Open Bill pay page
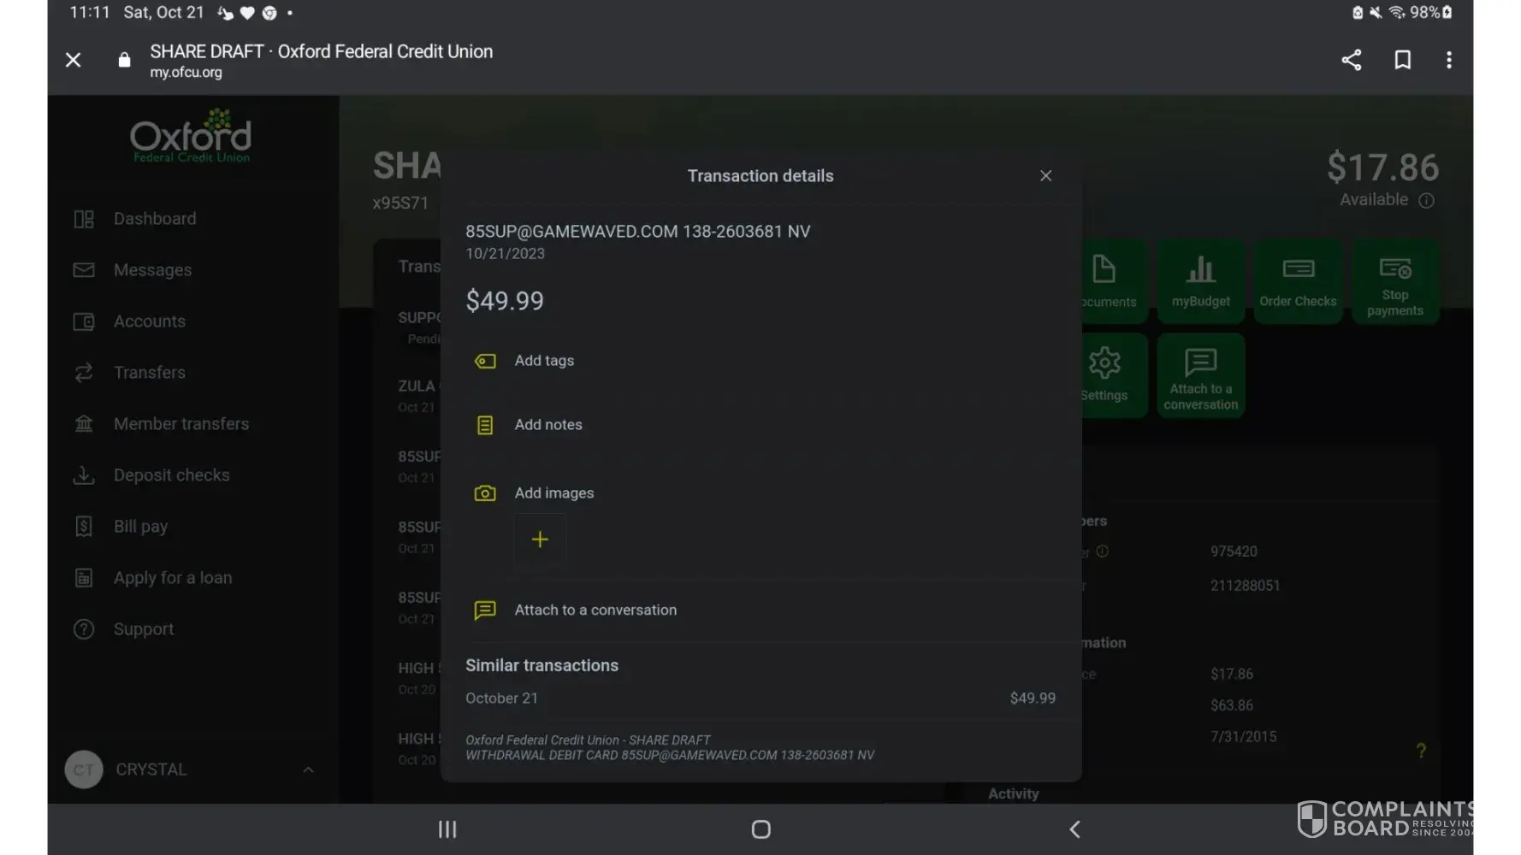Screen dimensions: 1521x855 [x=140, y=527]
